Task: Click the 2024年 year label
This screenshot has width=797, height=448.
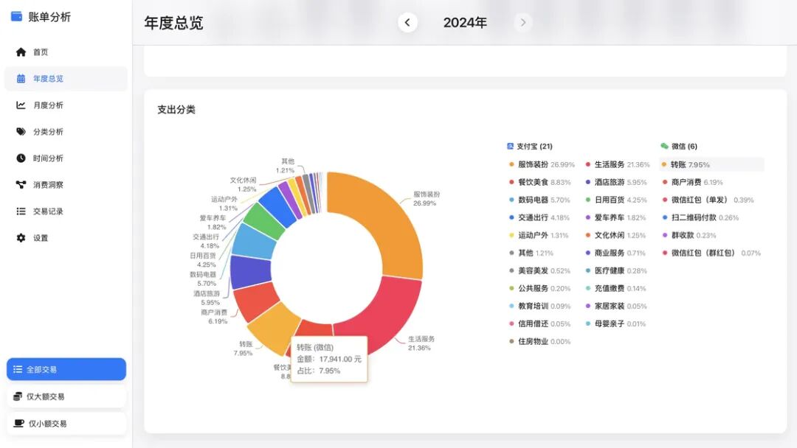Action: click(x=465, y=22)
